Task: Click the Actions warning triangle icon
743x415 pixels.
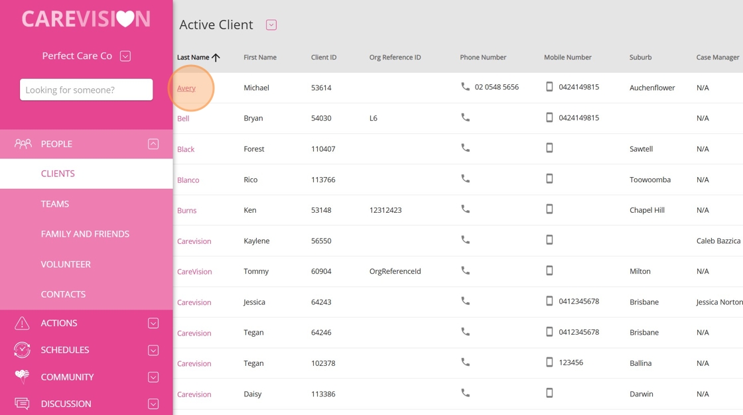Action: click(22, 323)
